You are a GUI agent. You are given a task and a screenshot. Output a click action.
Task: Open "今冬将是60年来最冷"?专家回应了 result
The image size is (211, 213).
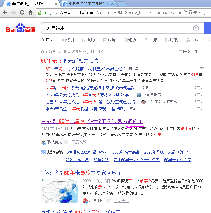pyautogui.click(x=81, y=173)
